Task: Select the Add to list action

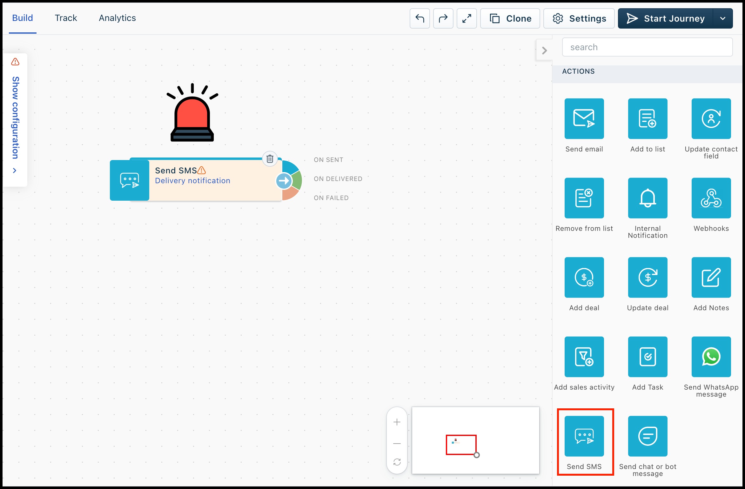Action: (x=648, y=119)
